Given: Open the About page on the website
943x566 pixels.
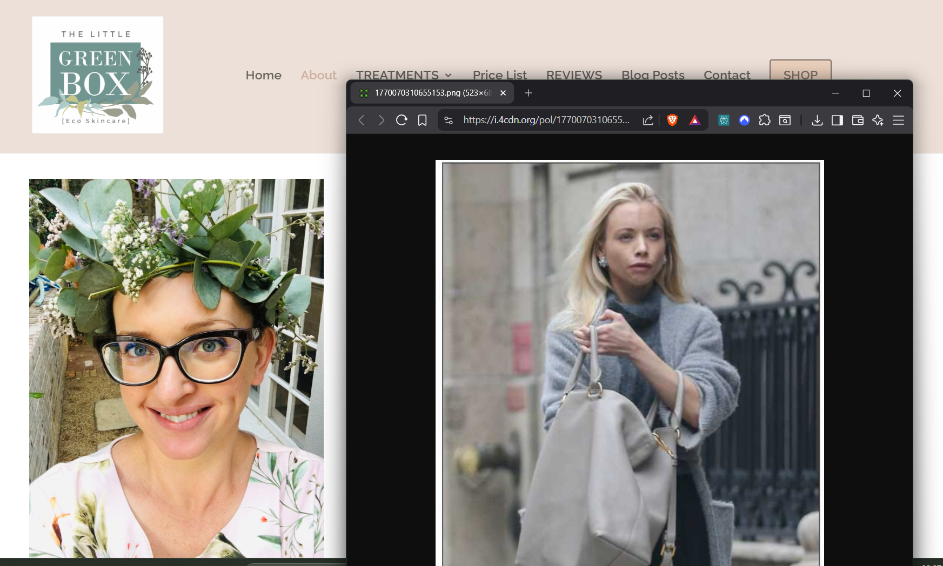Looking at the screenshot, I should (x=318, y=75).
